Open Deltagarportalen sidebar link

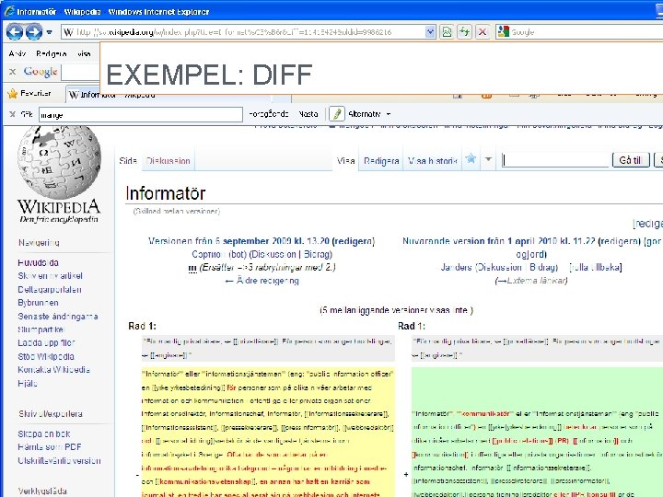coord(50,290)
